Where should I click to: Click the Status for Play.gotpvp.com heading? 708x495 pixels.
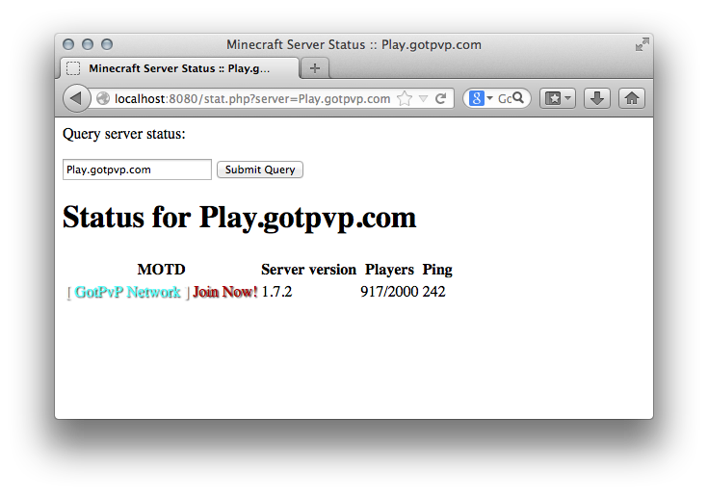(x=239, y=218)
